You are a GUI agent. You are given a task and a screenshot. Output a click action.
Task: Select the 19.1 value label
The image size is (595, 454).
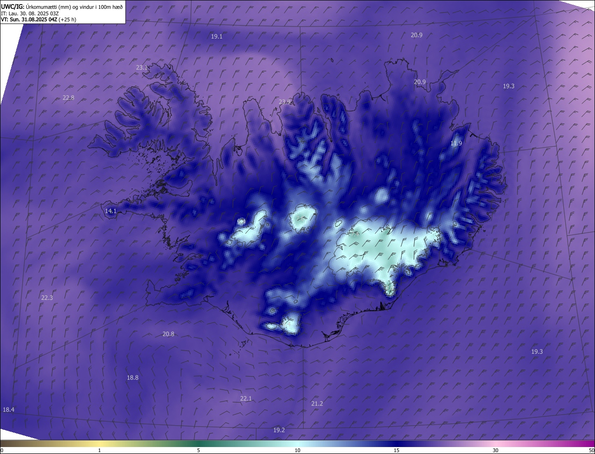[217, 36]
